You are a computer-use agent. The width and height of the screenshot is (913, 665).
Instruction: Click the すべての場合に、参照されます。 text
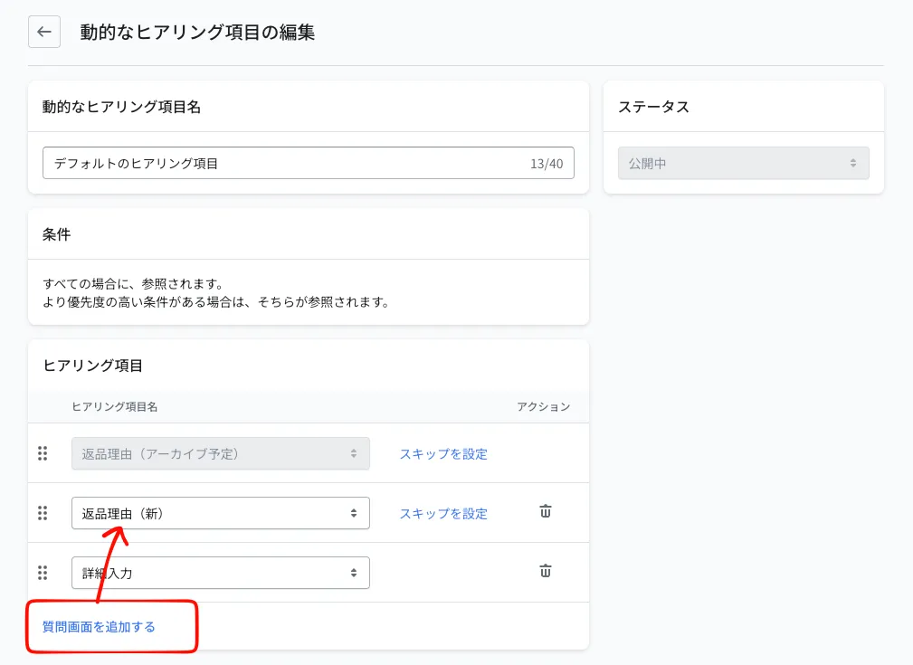tap(133, 284)
